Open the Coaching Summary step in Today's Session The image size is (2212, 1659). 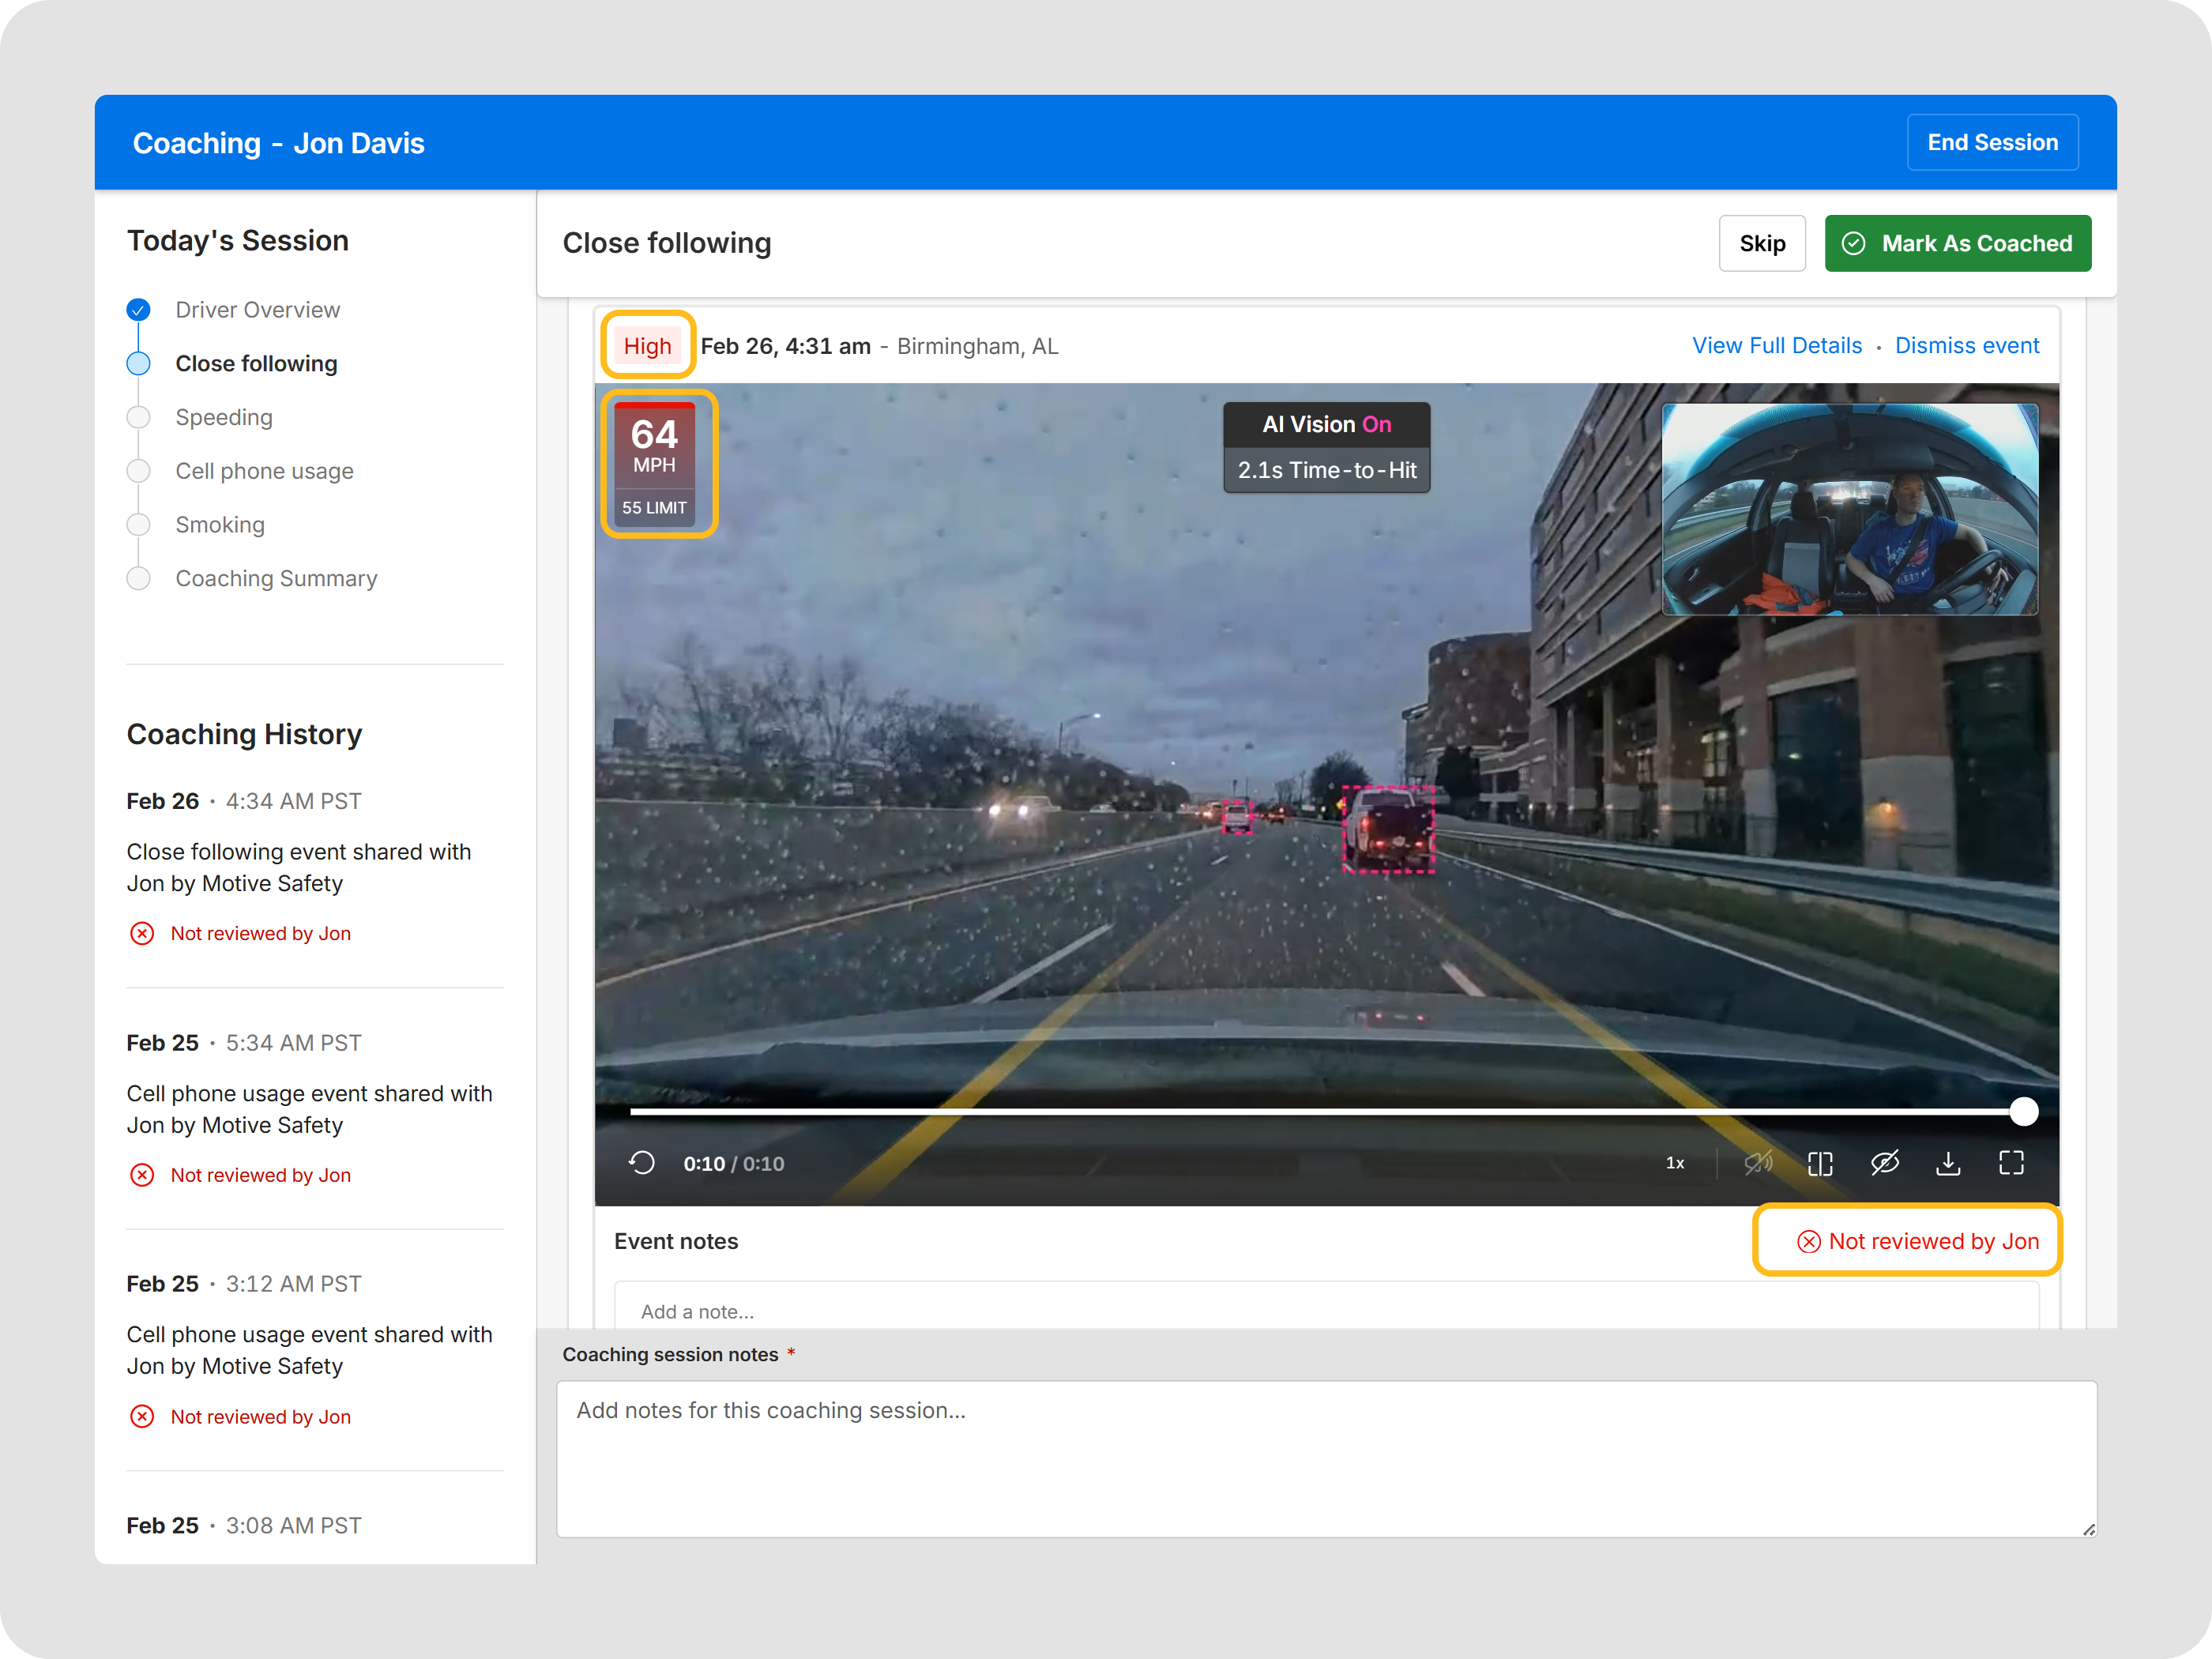tap(276, 578)
